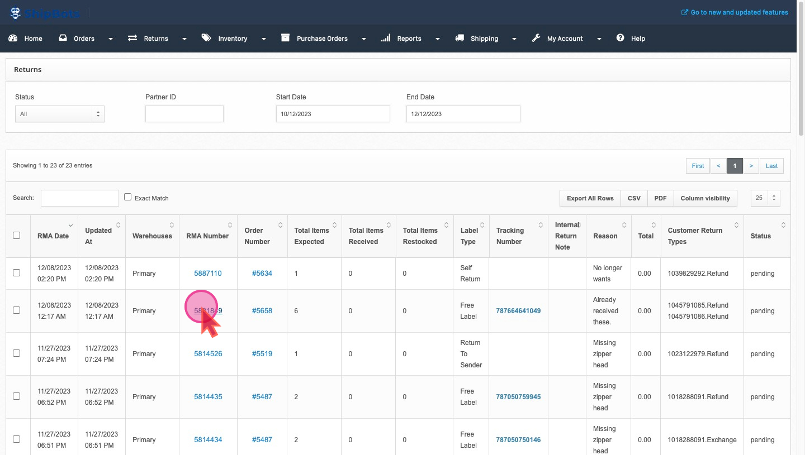The image size is (805, 455).
Task: Open the Shipping menu item
Action: [x=484, y=39]
